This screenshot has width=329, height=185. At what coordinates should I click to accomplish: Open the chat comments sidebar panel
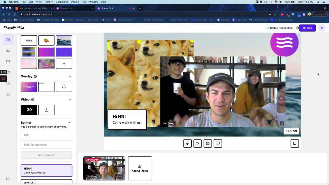[8, 51]
